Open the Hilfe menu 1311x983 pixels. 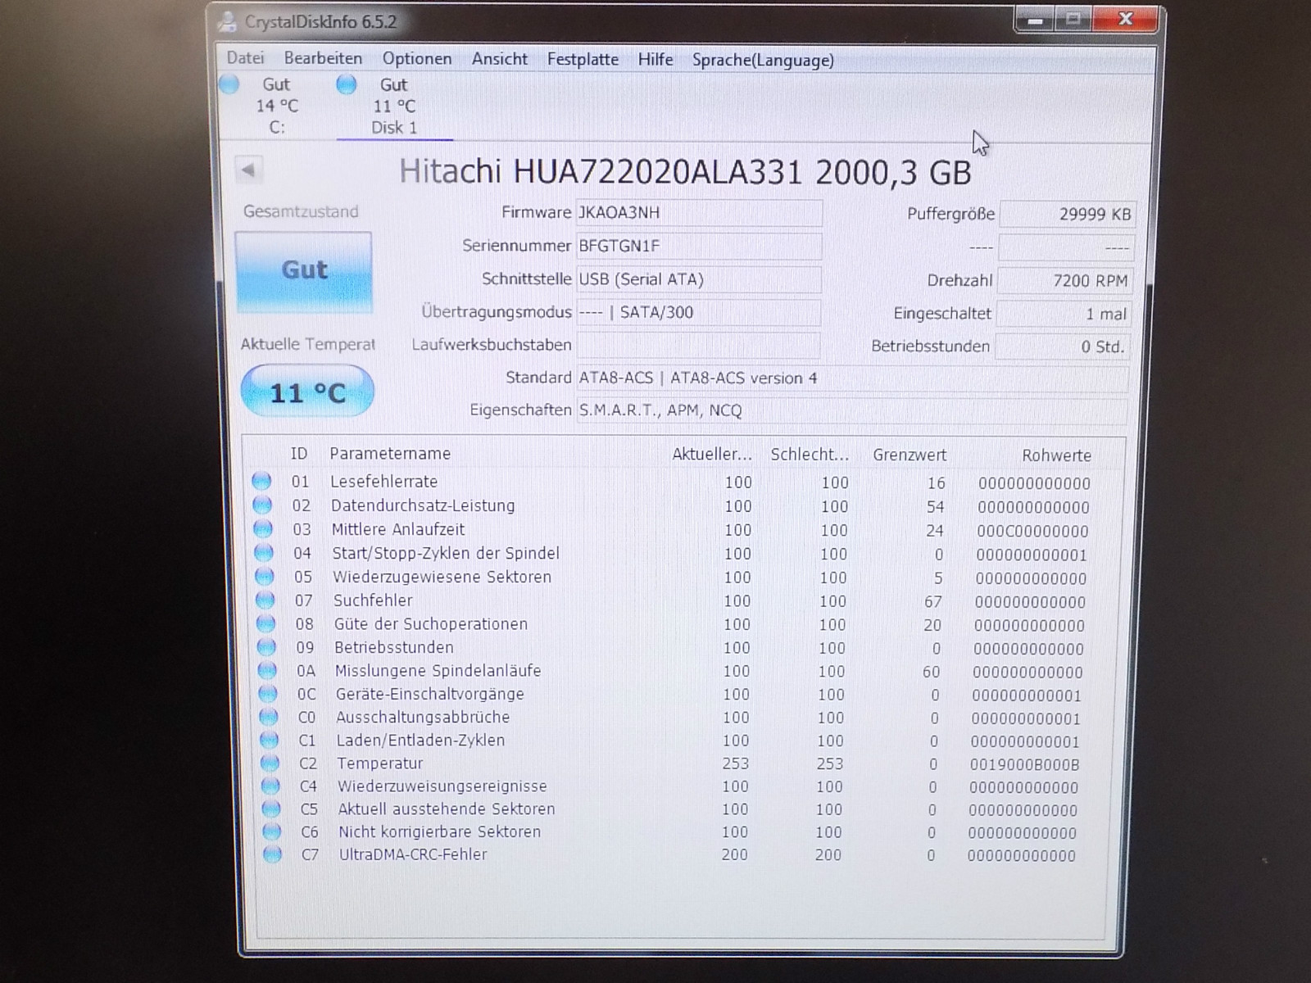[x=655, y=59]
